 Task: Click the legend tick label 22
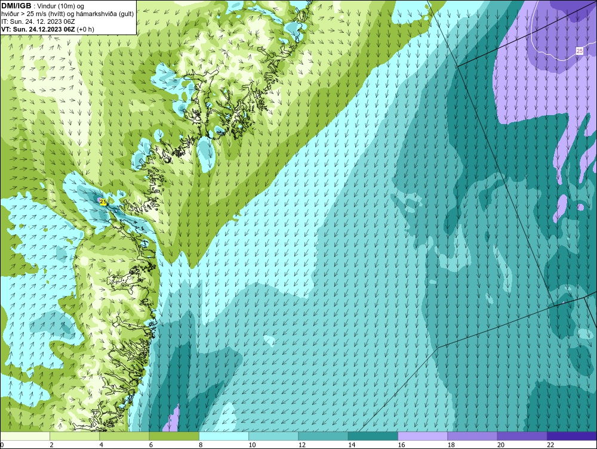point(550,445)
